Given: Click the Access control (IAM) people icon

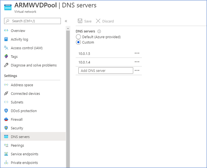Looking at the screenshot, I should pos(6,48).
